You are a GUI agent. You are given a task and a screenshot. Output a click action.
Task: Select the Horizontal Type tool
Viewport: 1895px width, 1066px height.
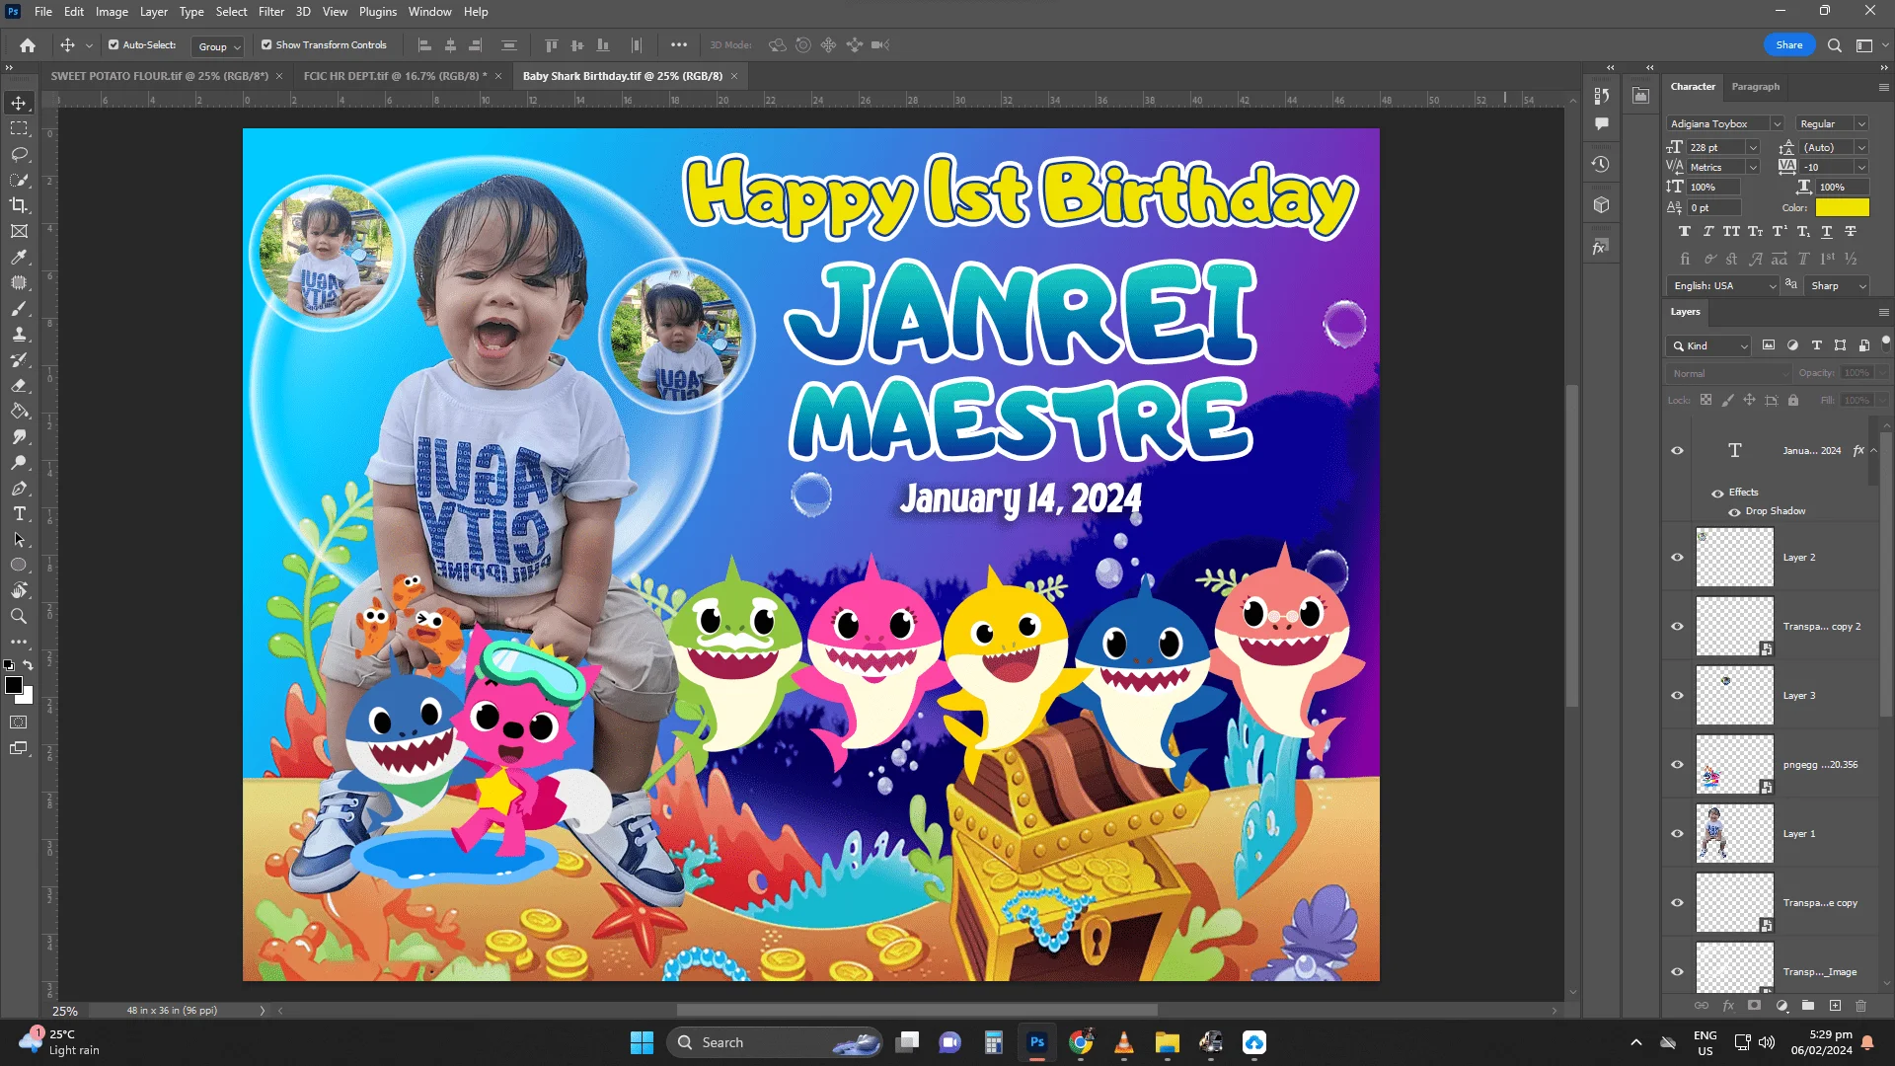coord(19,514)
